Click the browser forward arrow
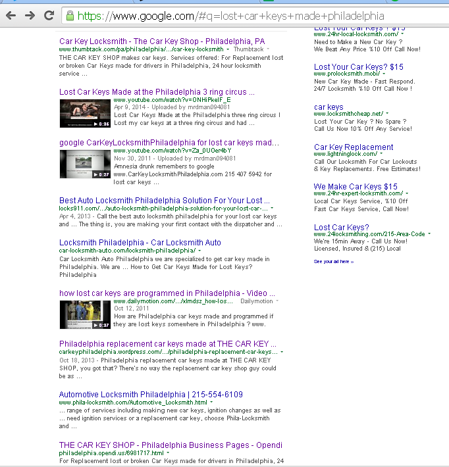Screen dimensions: 449x467 tap(30, 16)
